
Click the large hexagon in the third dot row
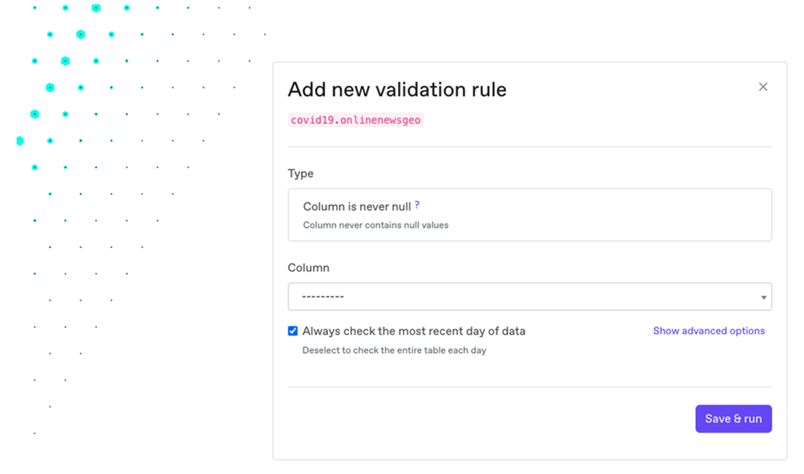pyautogui.click(x=65, y=61)
